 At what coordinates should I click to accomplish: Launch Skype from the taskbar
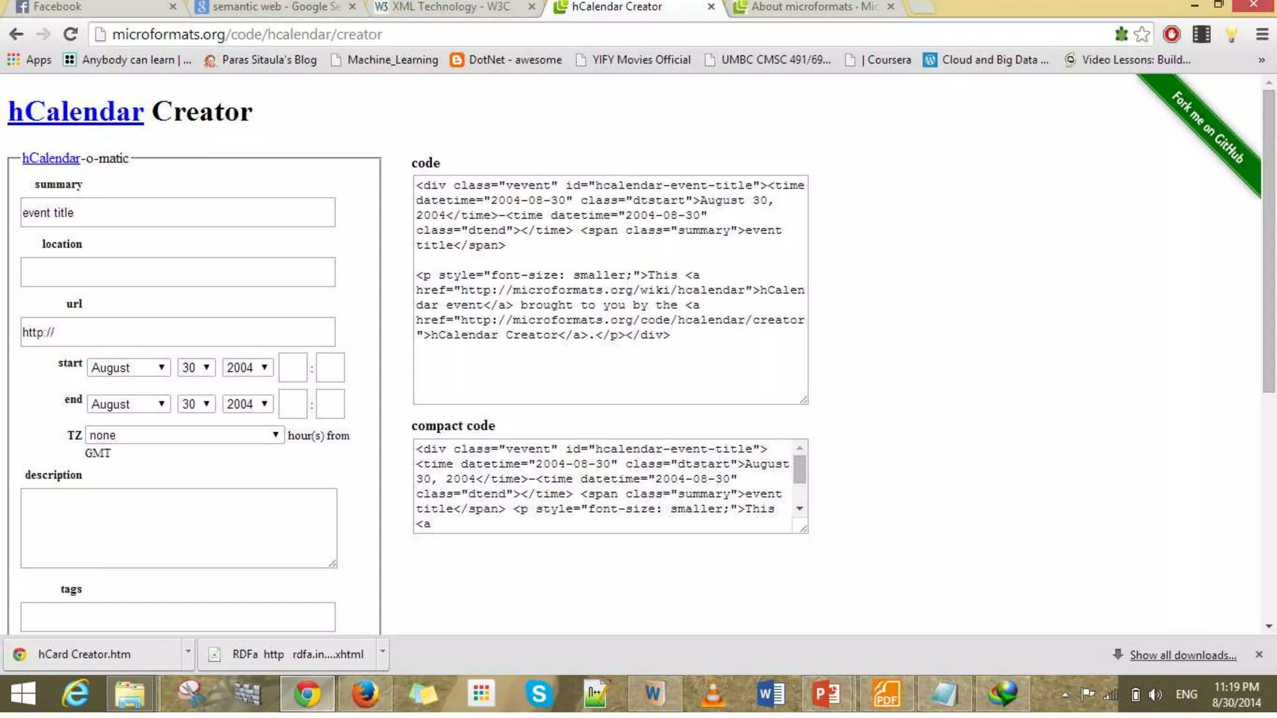tap(538, 693)
